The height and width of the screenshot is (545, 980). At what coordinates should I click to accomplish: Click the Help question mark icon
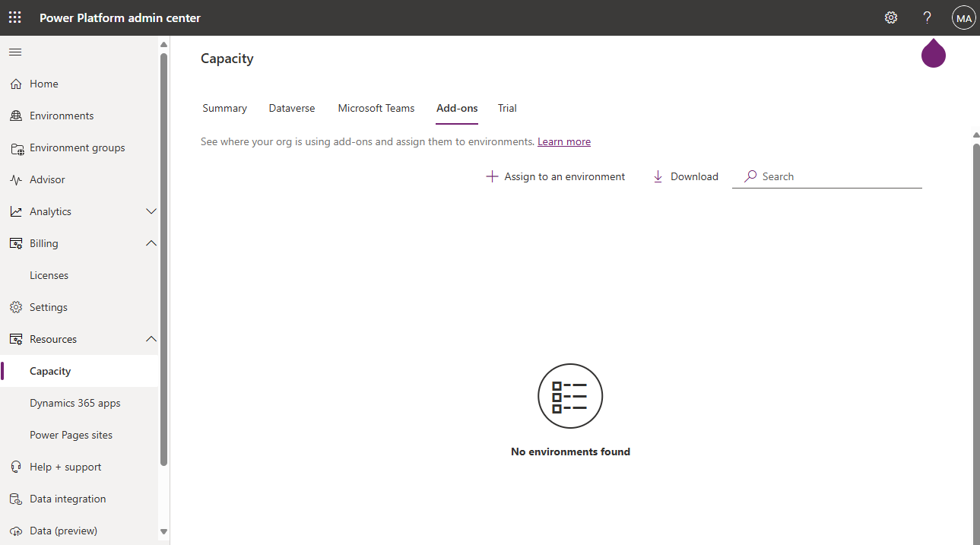click(x=927, y=17)
